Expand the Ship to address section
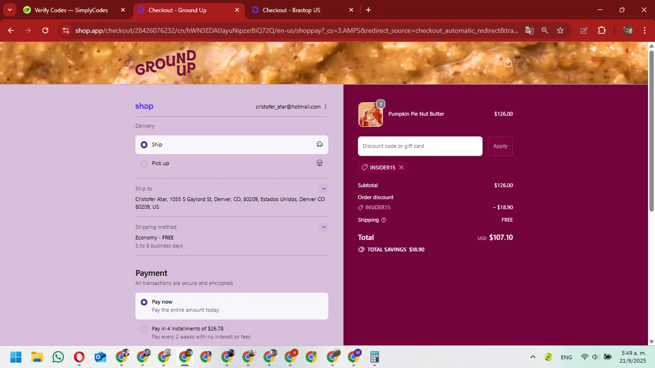The image size is (655, 368). [x=324, y=189]
